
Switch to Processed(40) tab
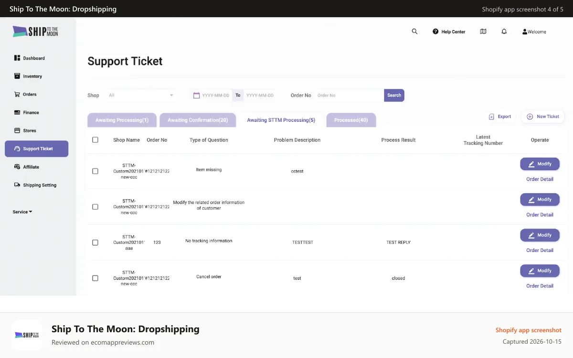click(x=351, y=120)
